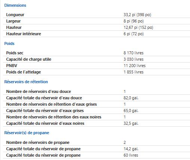
Task: Select Poids de l'attelage label
Action: [24, 72]
